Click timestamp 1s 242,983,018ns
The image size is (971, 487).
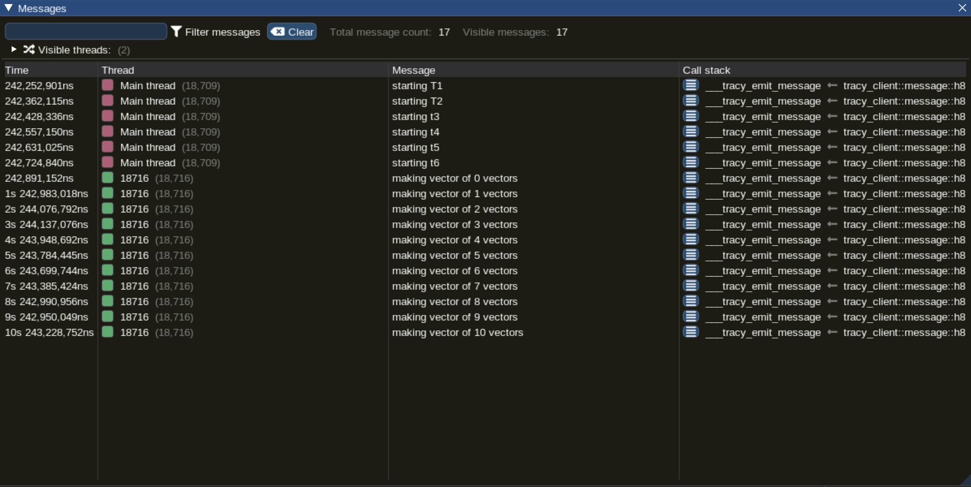click(46, 194)
